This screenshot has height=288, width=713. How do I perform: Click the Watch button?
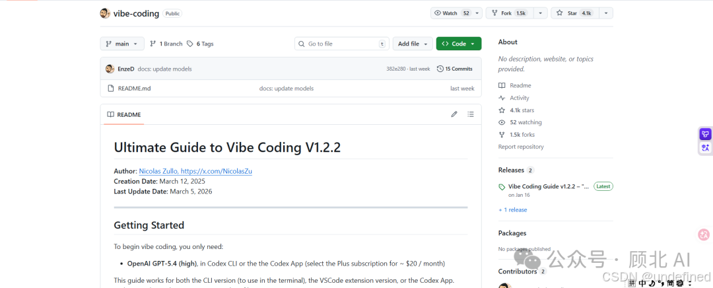(452, 13)
